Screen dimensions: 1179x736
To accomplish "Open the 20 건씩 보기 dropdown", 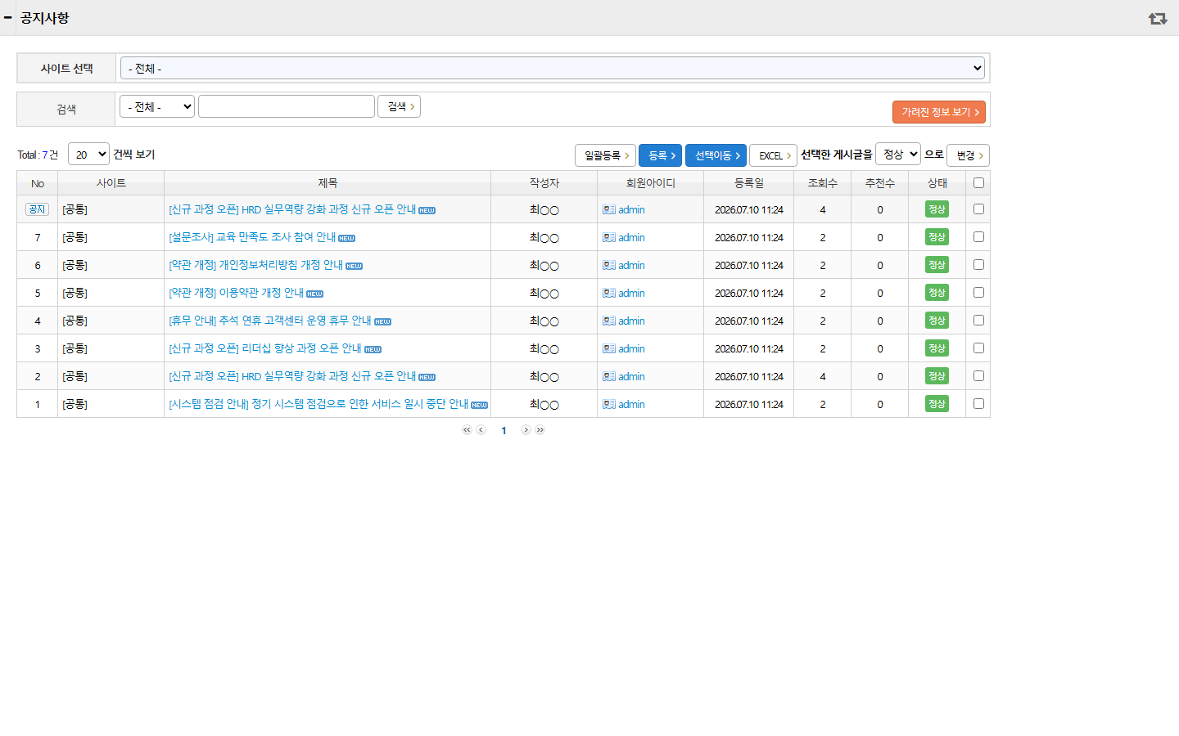I will click(88, 154).
